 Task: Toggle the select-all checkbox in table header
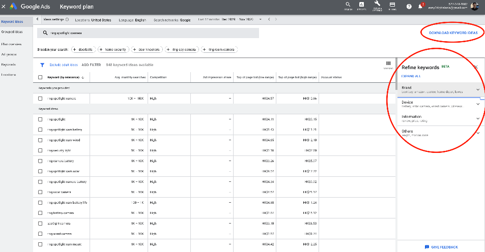pos(40,78)
